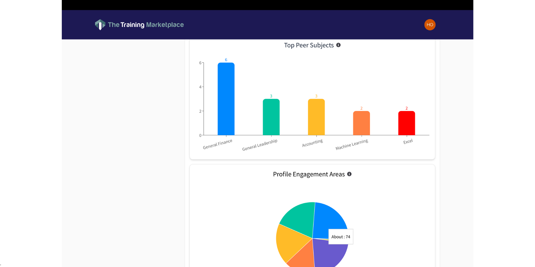Click "The Training Marketplace" brand text
This screenshot has width=535, height=267.
[146, 25]
